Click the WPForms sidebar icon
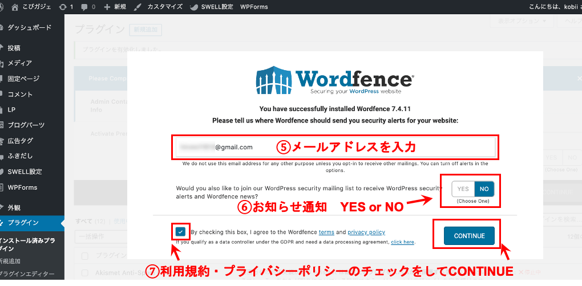582x286 pixels. (2, 187)
